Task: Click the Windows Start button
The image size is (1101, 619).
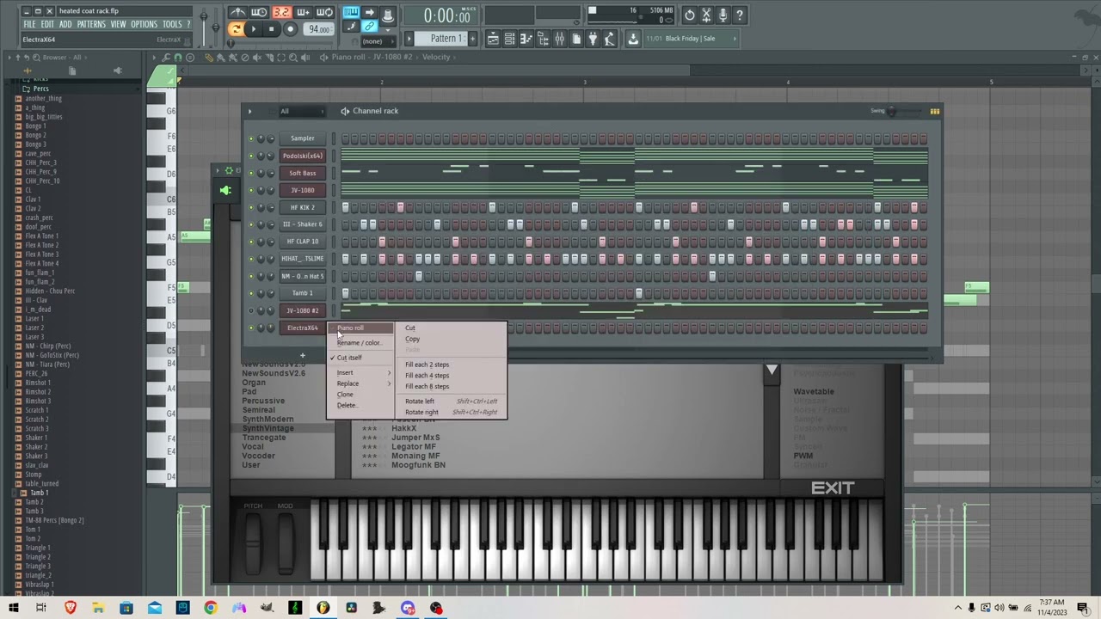Action: (x=13, y=608)
